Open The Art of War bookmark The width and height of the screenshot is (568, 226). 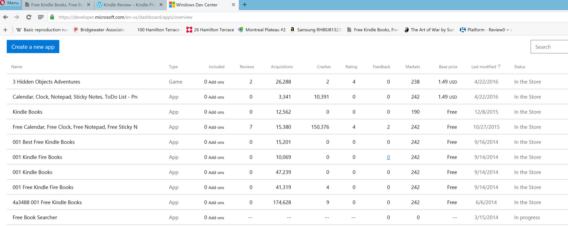[x=429, y=30]
